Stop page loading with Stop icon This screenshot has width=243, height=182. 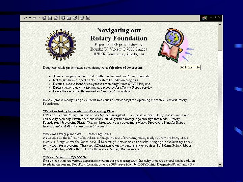click(44, 18)
